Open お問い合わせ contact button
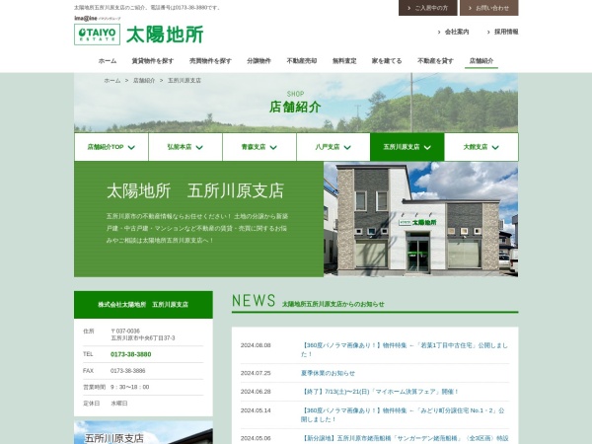The width and height of the screenshot is (592, 444). (x=489, y=8)
